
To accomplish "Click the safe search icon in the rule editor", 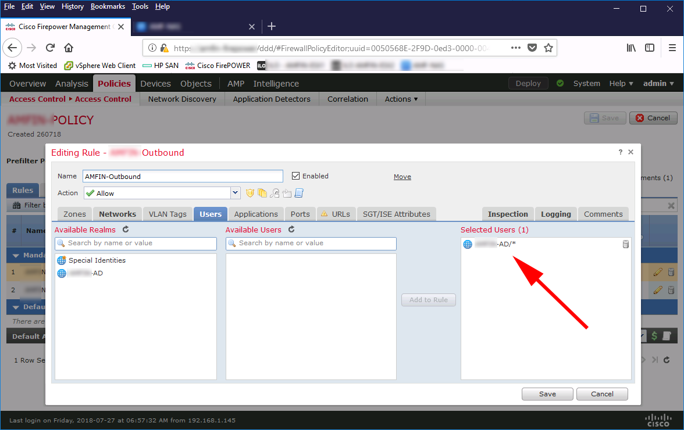I will (275, 193).
